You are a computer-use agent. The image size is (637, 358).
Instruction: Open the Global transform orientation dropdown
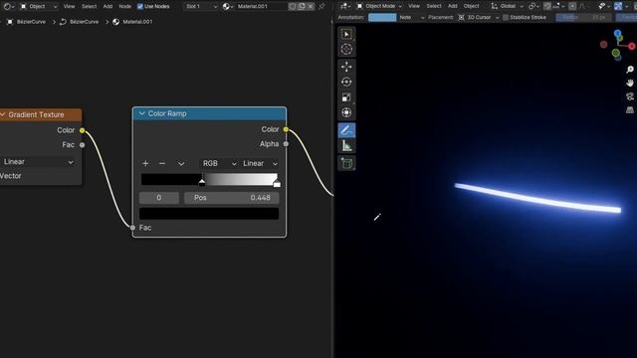point(507,7)
